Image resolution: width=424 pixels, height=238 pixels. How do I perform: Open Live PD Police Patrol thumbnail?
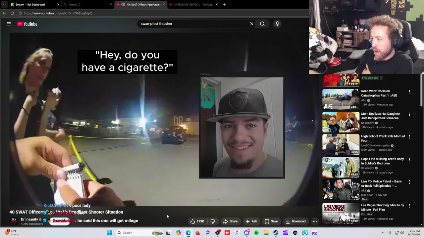tap(341, 190)
